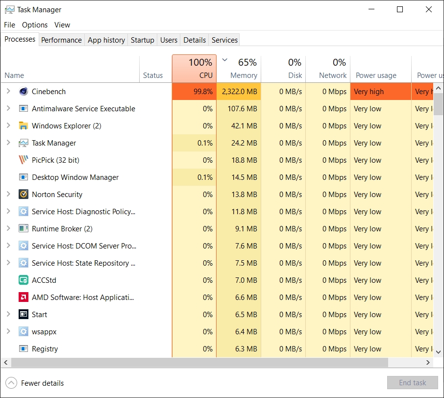Click the End task button
444x398 pixels.
[x=412, y=383]
